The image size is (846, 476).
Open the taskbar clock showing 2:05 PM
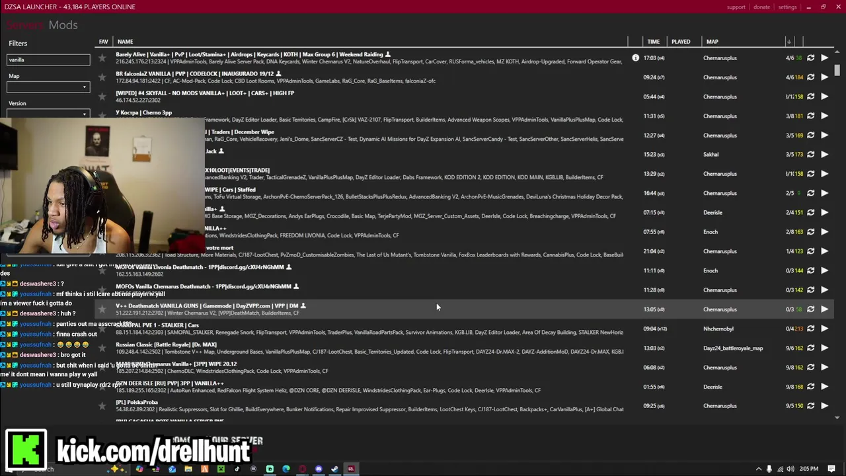[809, 469]
